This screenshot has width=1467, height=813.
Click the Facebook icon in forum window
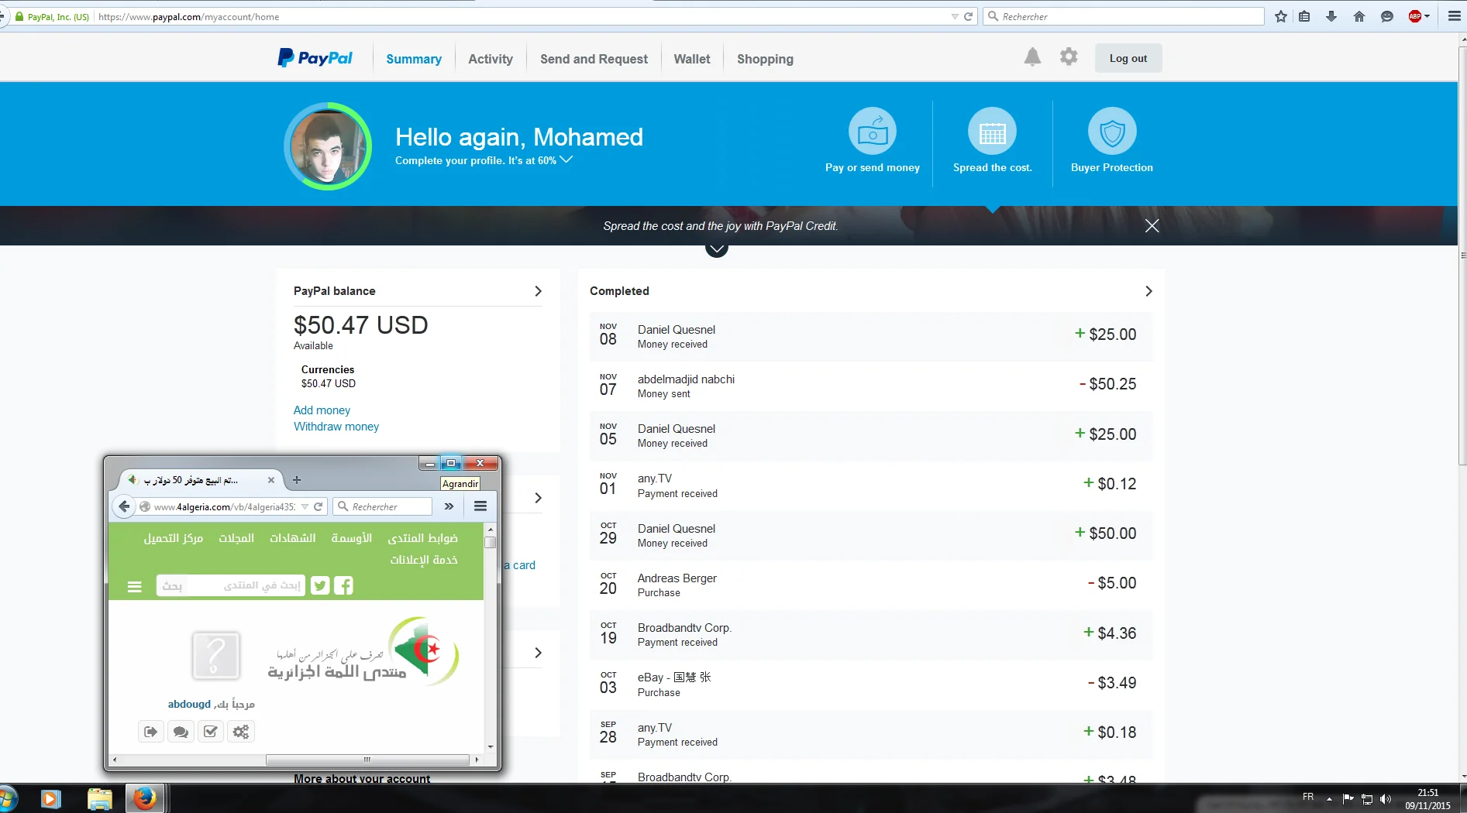(343, 586)
